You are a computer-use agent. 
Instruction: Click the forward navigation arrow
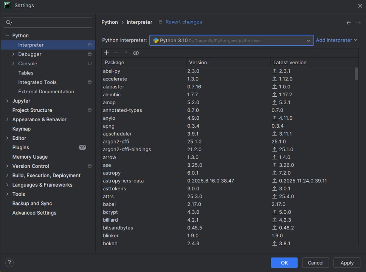pyautogui.click(x=358, y=23)
